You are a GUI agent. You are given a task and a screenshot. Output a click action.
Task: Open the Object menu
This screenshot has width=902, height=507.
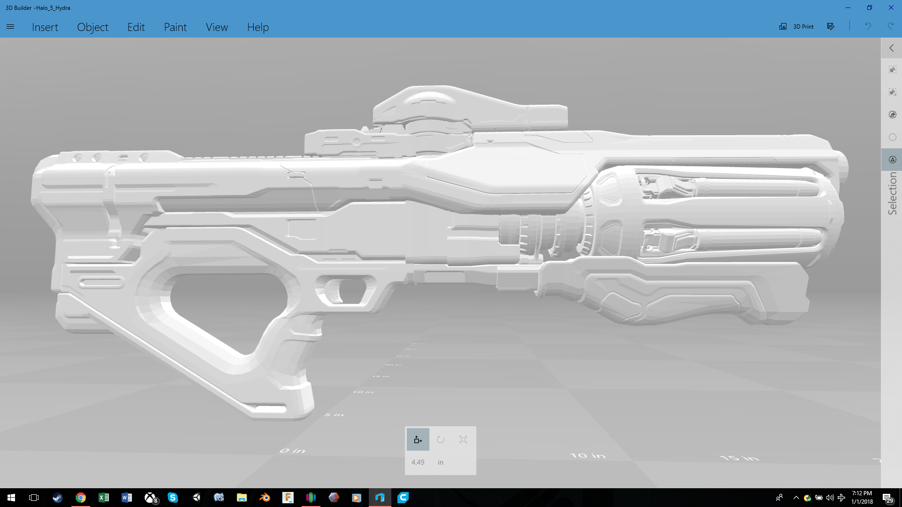(x=93, y=27)
